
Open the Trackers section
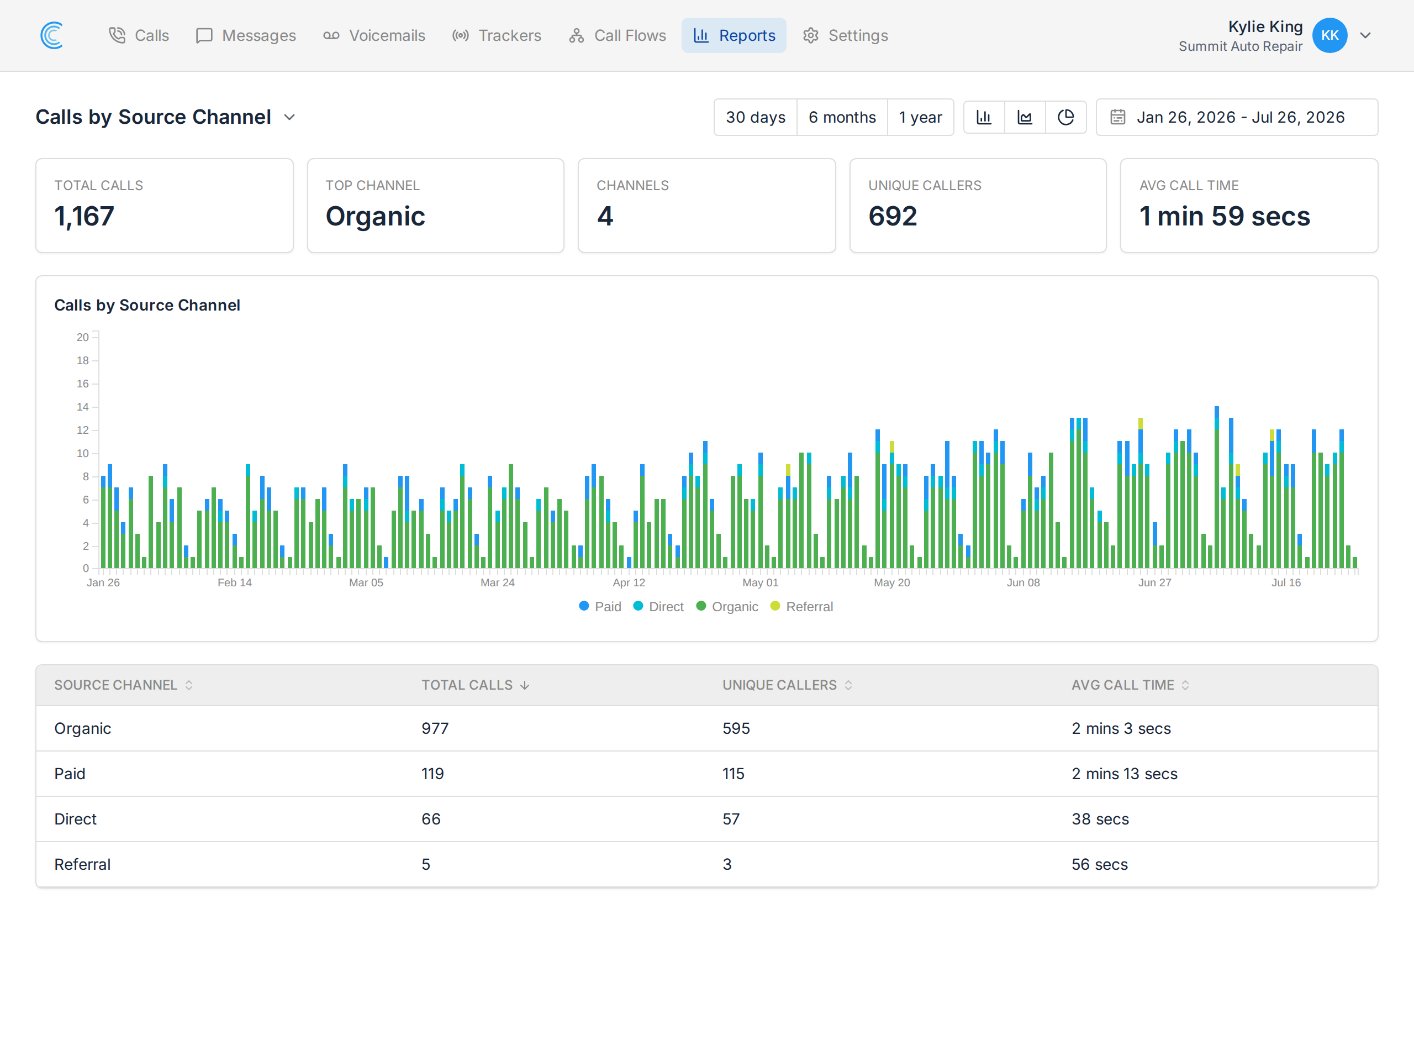pyautogui.click(x=497, y=35)
